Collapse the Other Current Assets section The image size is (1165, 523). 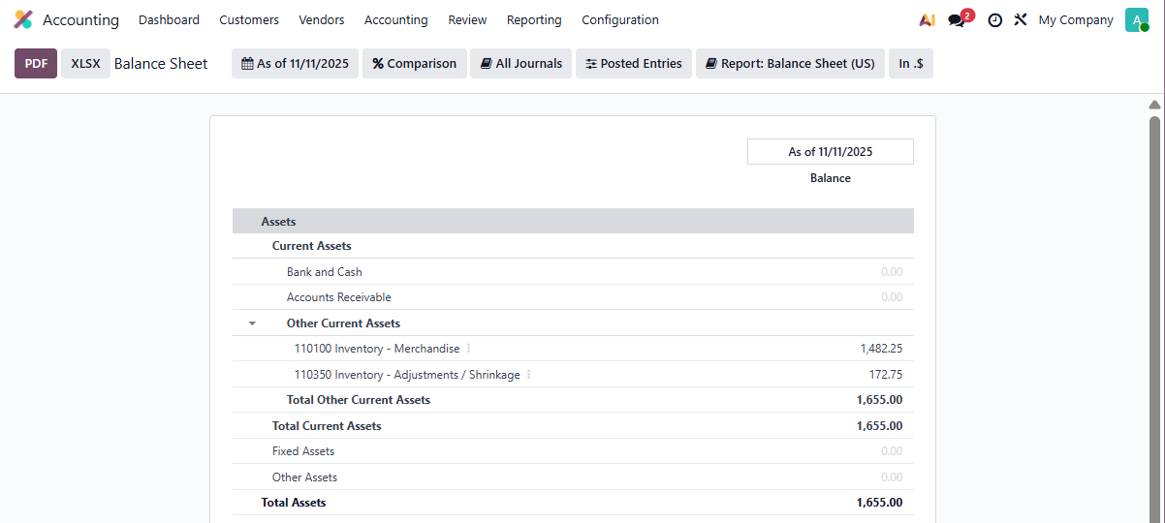click(252, 323)
